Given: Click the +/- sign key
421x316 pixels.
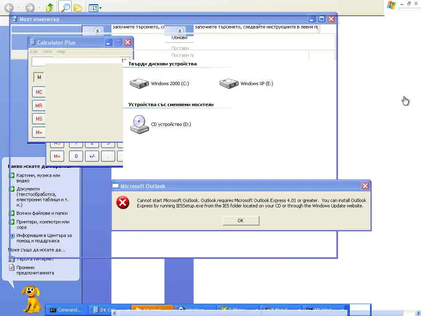Looking at the screenshot, I should [92, 156].
